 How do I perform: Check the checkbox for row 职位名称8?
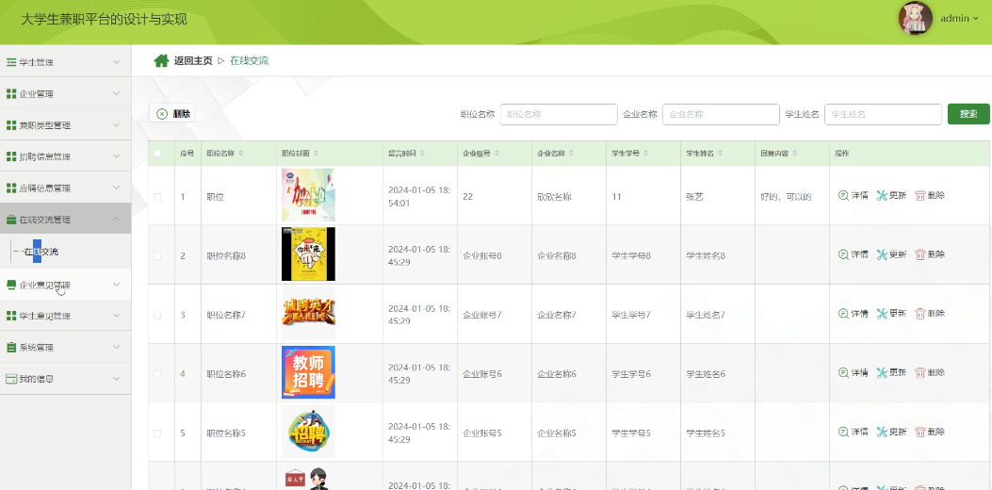point(157,255)
